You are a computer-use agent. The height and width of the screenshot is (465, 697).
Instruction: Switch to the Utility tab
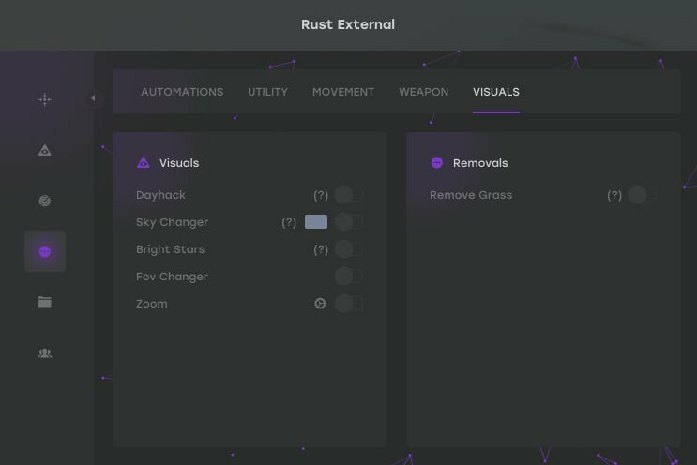click(x=267, y=92)
